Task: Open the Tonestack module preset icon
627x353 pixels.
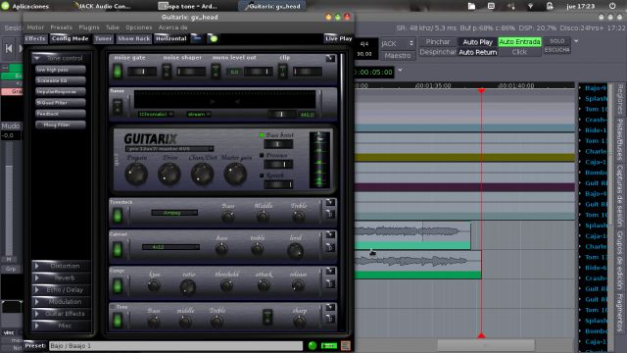Action: [330, 214]
